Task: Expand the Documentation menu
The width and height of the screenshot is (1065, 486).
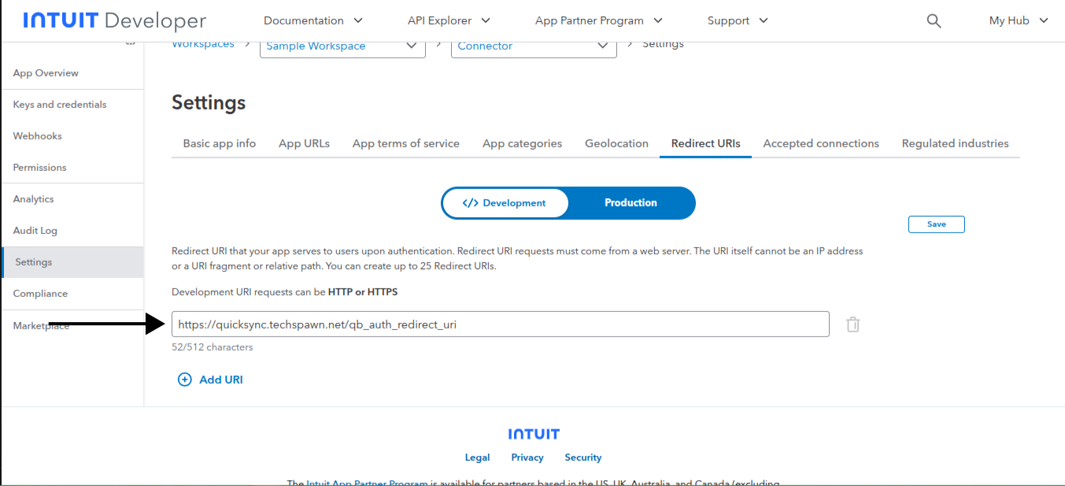Action: pyautogui.click(x=312, y=20)
